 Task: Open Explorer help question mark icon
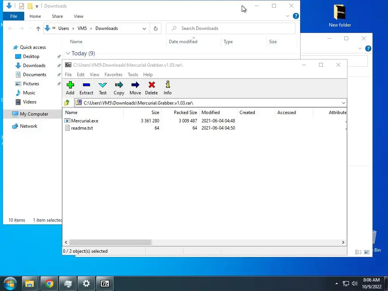pyautogui.click(x=296, y=16)
